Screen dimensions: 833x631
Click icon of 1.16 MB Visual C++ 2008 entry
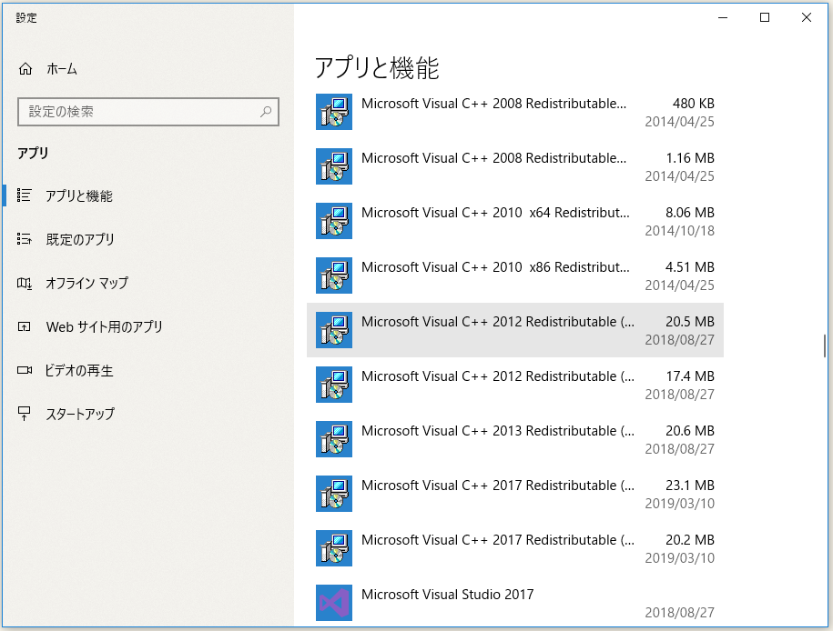click(x=333, y=166)
